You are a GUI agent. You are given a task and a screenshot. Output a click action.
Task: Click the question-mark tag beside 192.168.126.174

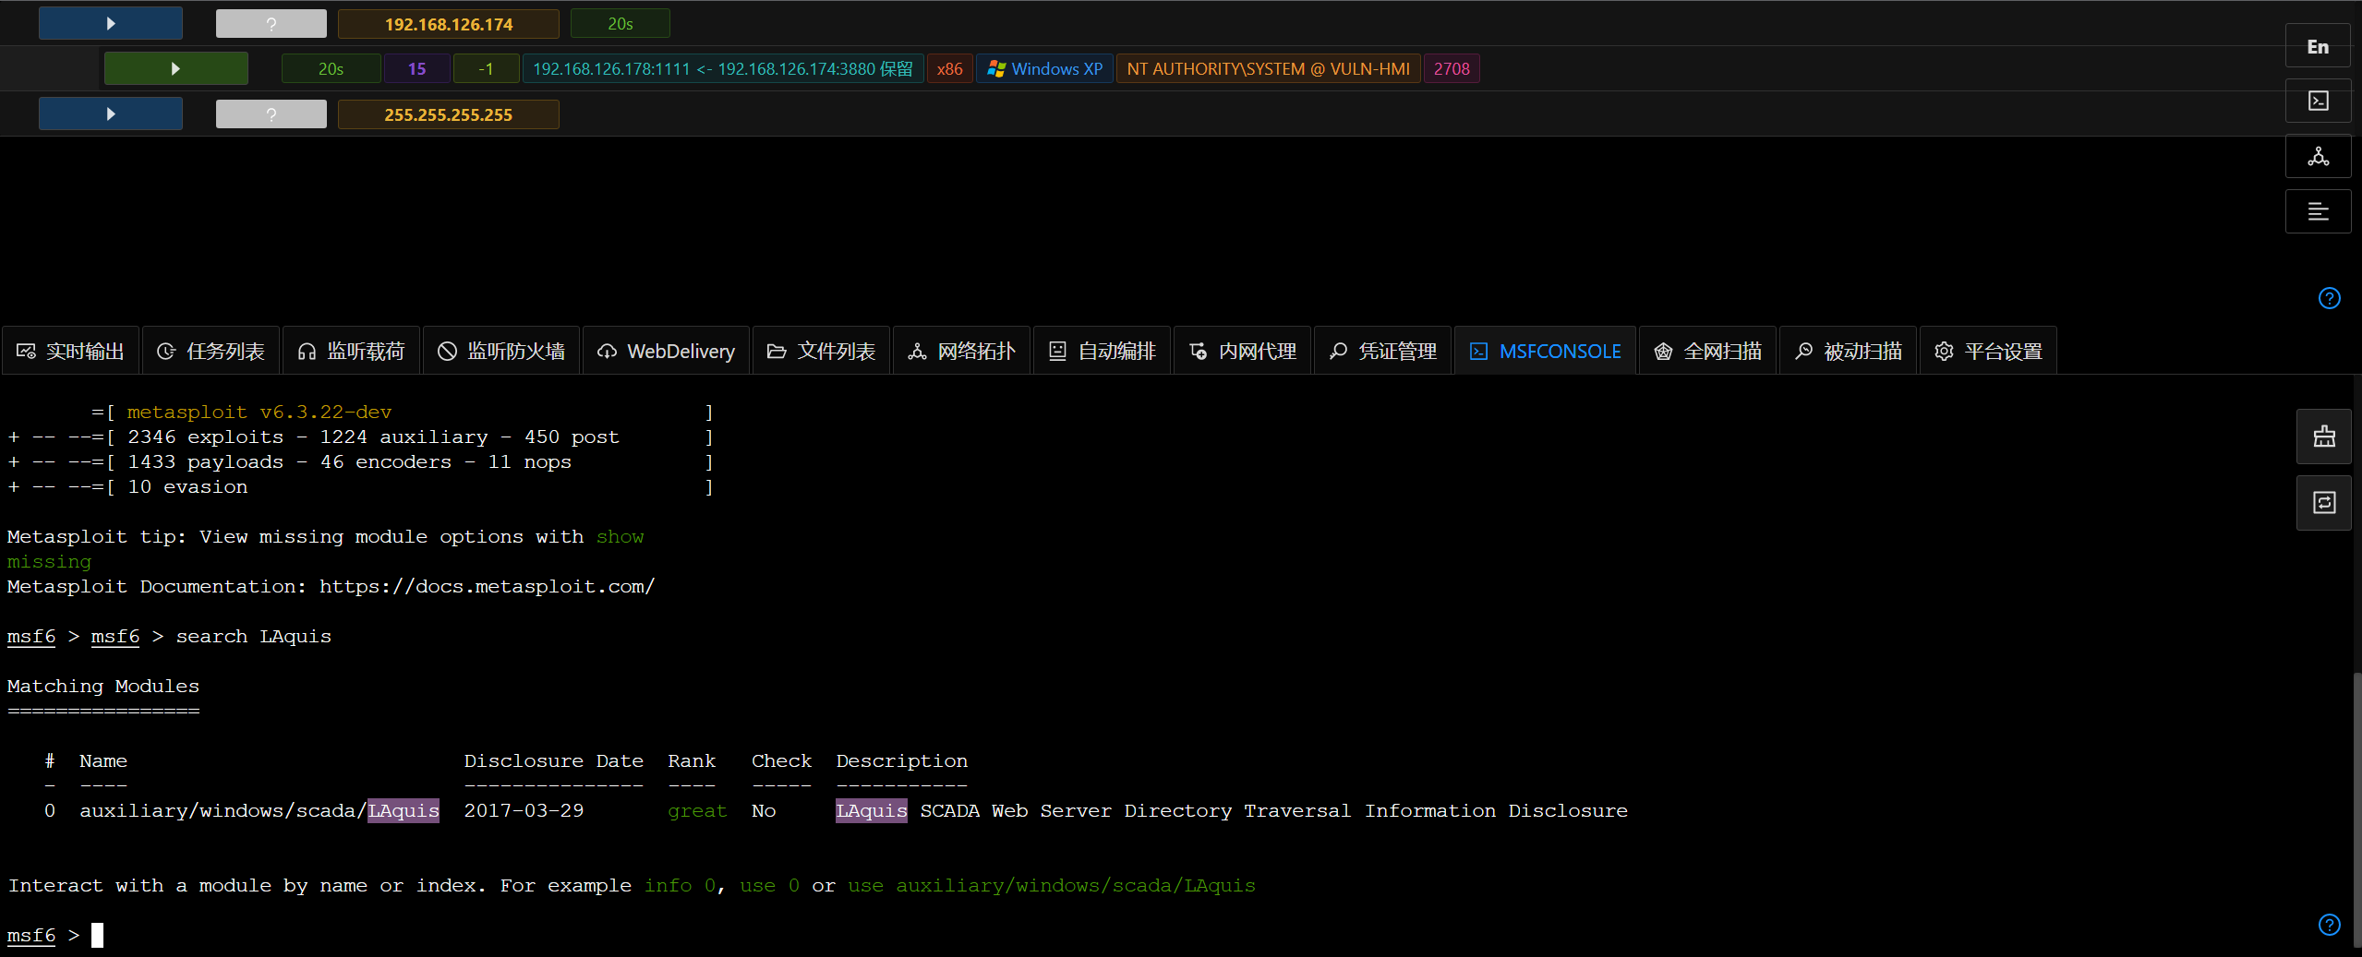[x=271, y=24]
